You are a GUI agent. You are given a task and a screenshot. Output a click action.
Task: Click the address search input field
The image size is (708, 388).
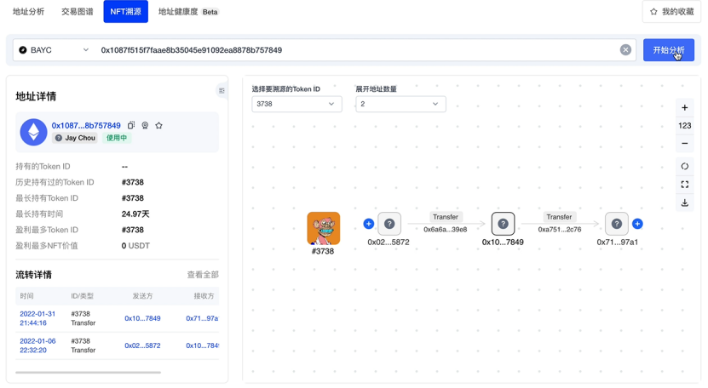[357, 50]
